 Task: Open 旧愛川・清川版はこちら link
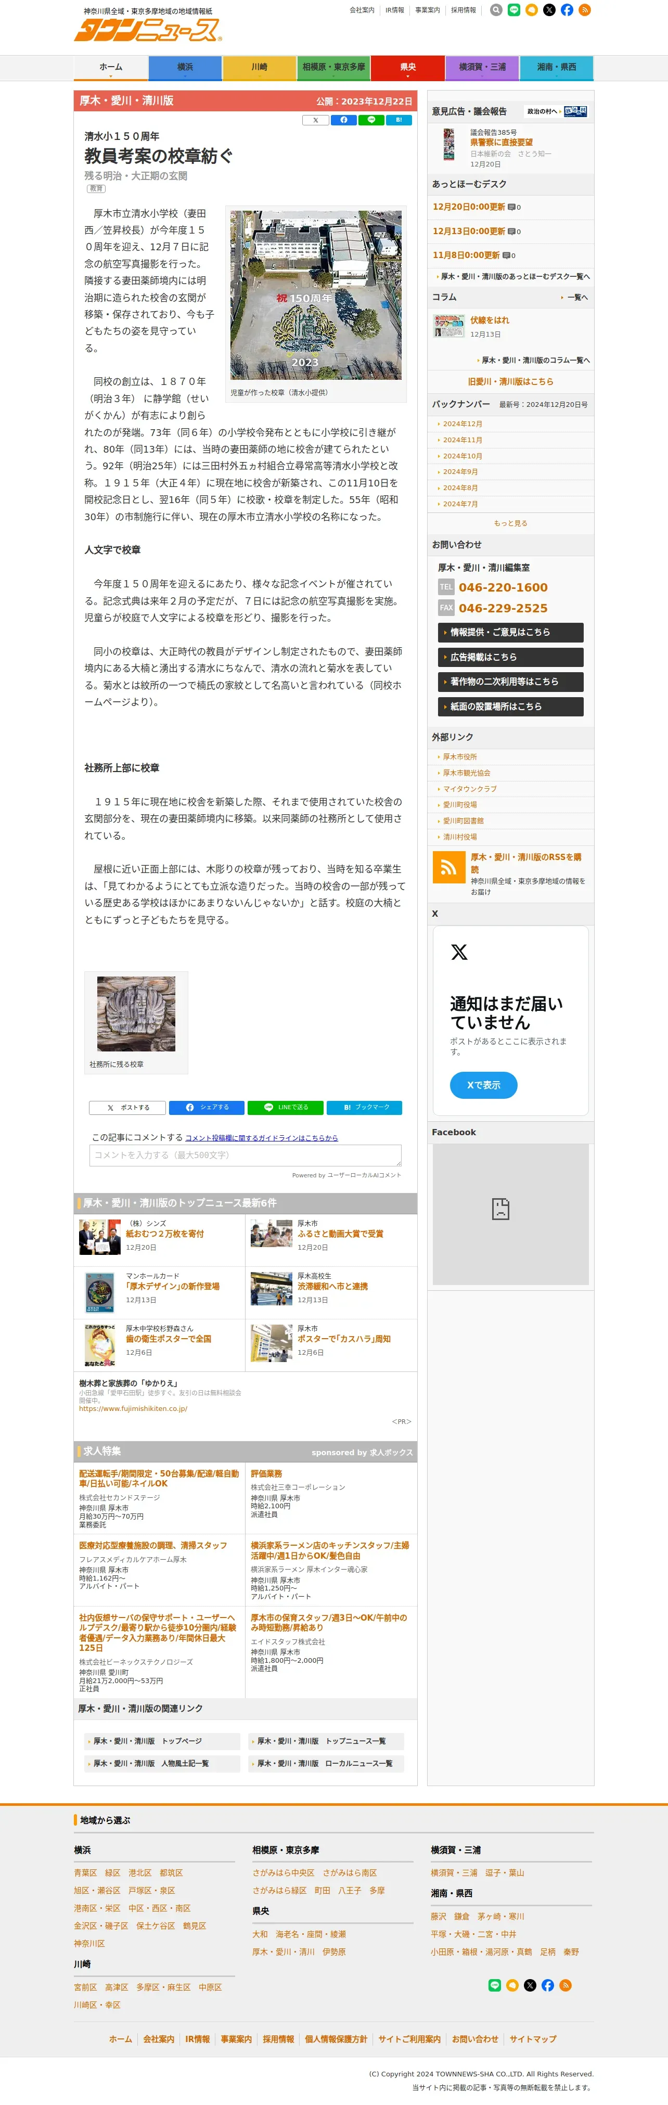coord(510,381)
